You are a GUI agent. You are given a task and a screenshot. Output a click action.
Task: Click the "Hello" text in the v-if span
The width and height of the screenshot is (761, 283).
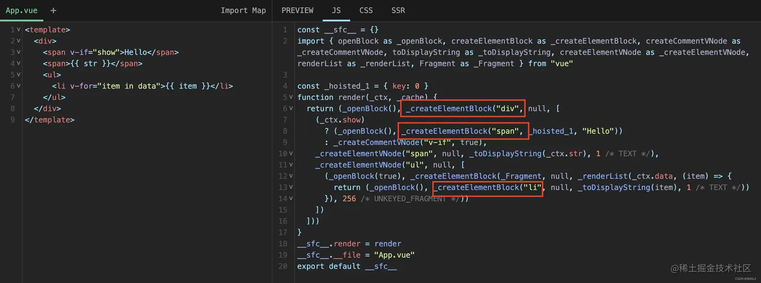point(135,52)
